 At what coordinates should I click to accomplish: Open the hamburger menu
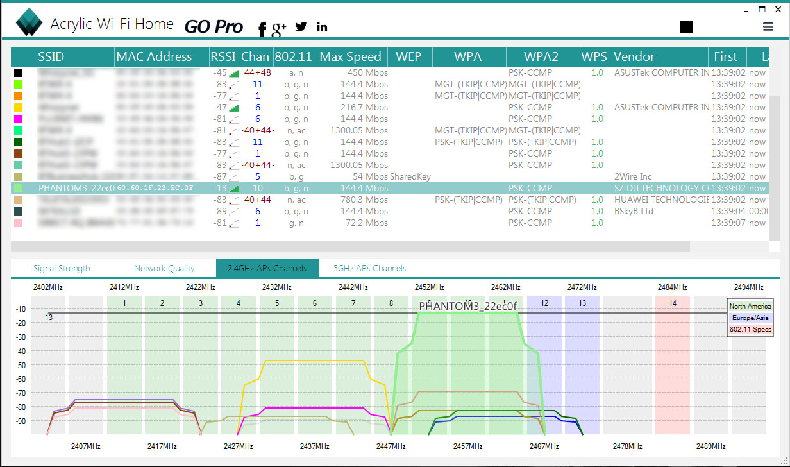(768, 26)
